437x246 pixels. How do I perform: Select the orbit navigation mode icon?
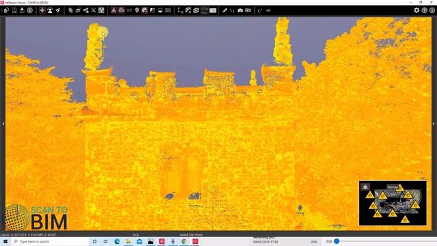click(x=42, y=11)
